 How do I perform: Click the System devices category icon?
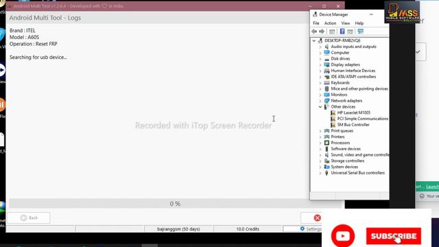click(327, 167)
